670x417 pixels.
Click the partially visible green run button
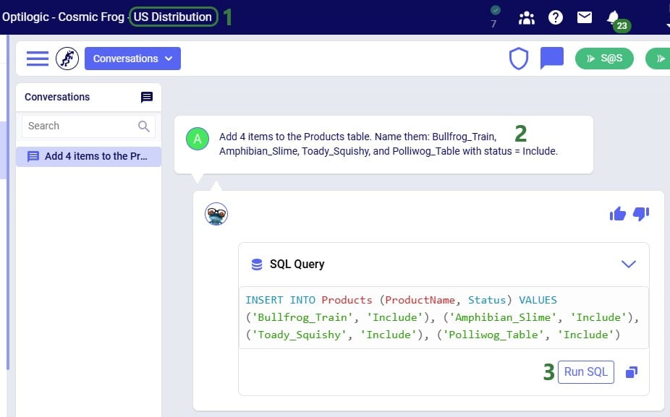click(658, 59)
